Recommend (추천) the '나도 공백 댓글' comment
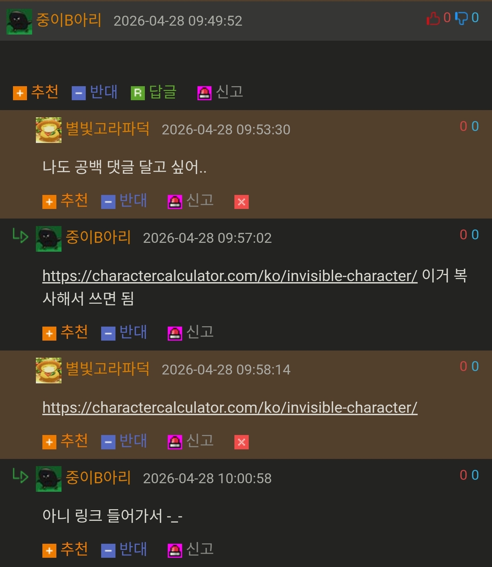Image resolution: width=492 pixels, height=567 pixels. [65, 201]
